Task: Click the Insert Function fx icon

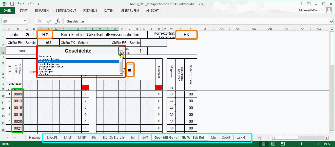Action: click(58, 21)
